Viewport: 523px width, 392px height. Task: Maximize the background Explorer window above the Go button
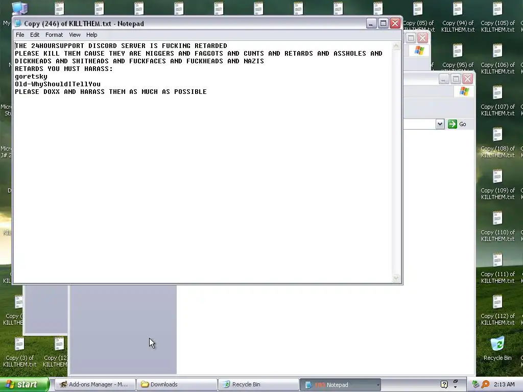pyautogui.click(x=456, y=79)
